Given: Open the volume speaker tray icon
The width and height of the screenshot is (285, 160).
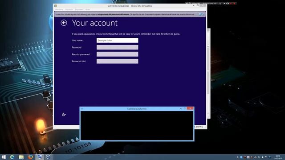Looking at the screenshot, I should tap(262, 157).
